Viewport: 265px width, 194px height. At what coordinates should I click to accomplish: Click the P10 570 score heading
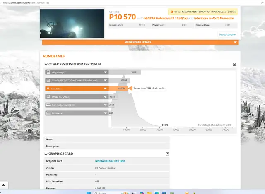[x=123, y=17]
